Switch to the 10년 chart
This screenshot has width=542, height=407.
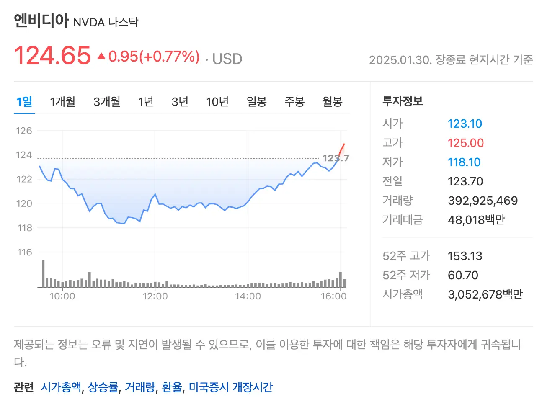tap(217, 101)
